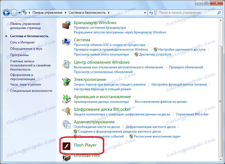Open Архивация и восстановление heading
The width and height of the screenshot is (225, 164).
point(102,97)
